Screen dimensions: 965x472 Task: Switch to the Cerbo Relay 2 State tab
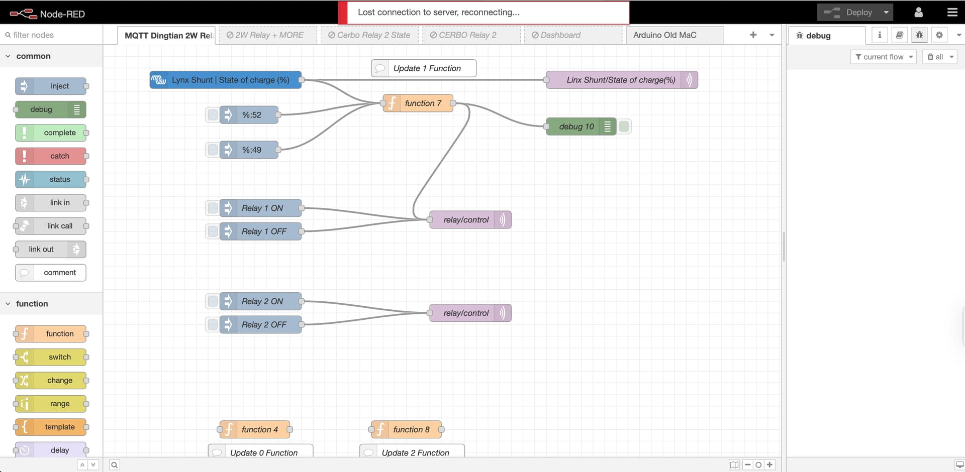(369, 35)
